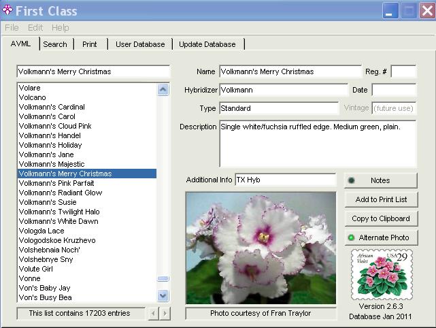Minimize the First Class window
Screen dimensions: 436x328
point(390,11)
